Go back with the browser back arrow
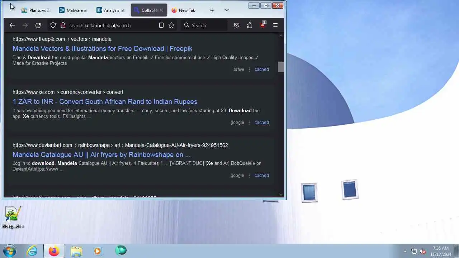 (12, 25)
